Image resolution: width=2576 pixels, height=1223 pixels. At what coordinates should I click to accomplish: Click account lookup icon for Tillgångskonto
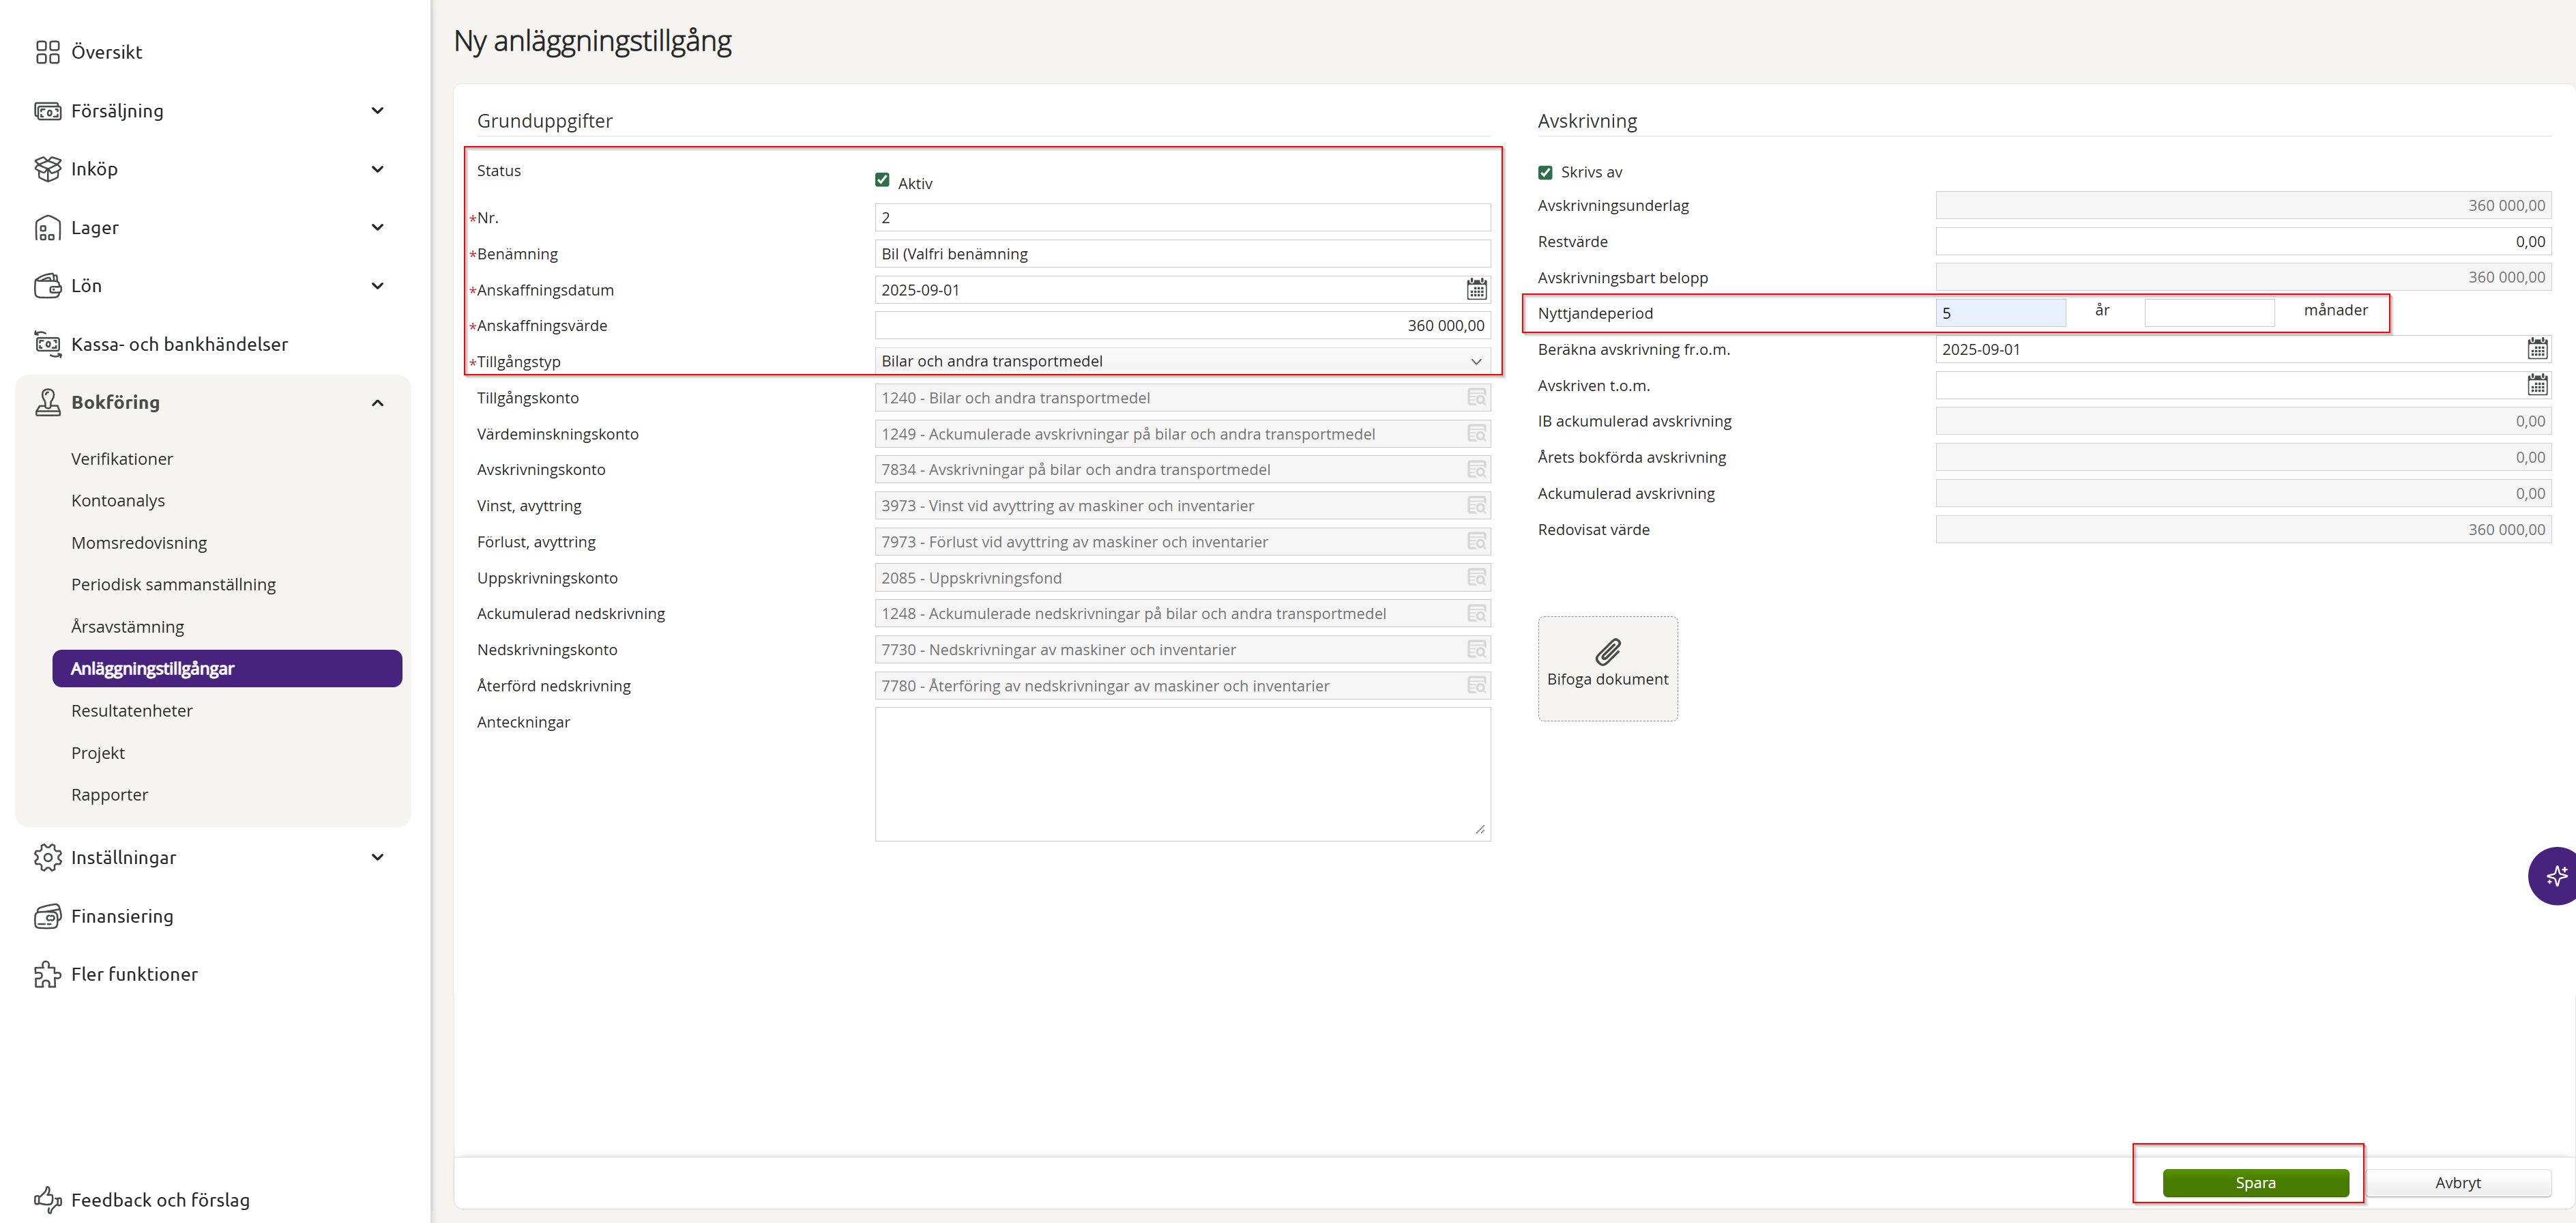pos(1476,398)
